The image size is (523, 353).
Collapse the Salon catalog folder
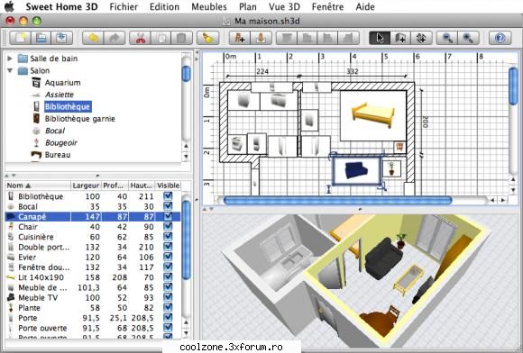[10, 70]
